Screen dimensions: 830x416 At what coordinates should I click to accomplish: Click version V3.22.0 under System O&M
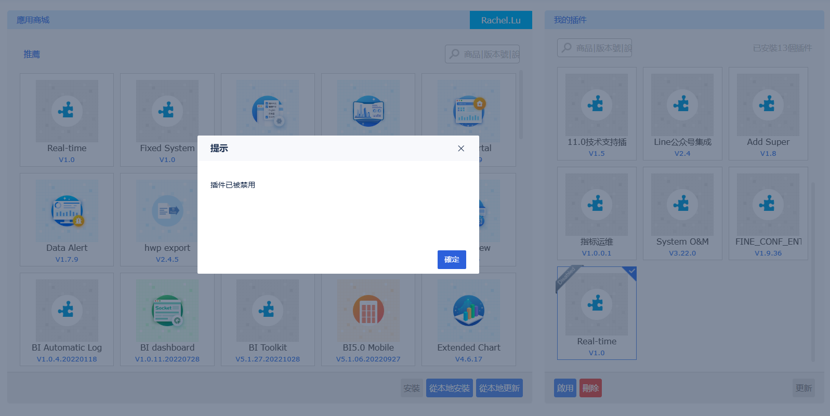coord(682,253)
